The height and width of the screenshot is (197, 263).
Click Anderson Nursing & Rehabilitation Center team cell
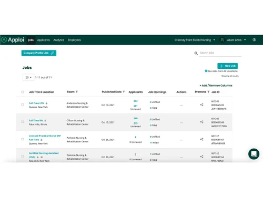coord(77,105)
